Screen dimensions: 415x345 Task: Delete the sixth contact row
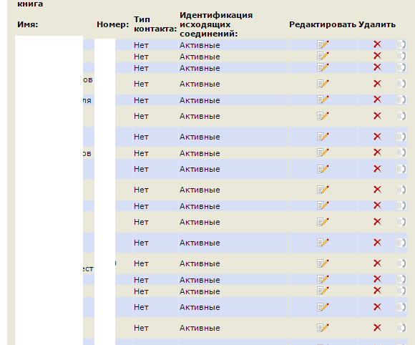coord(377,116)
